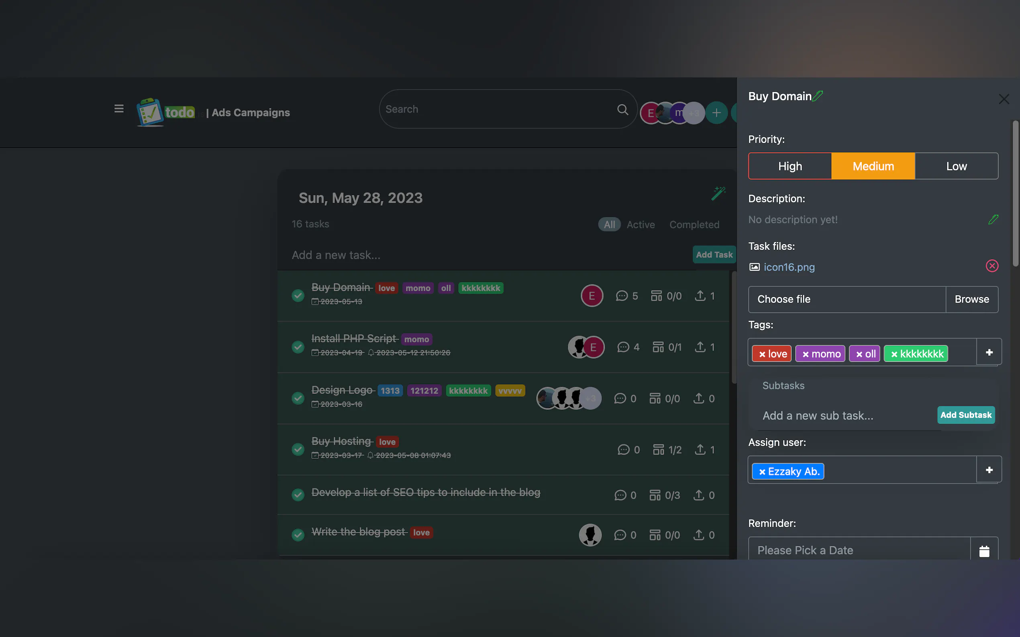Viewport: 1020px width, 637px height.
Task: Open comments on Install PHP Script
Action: (623, 347)
